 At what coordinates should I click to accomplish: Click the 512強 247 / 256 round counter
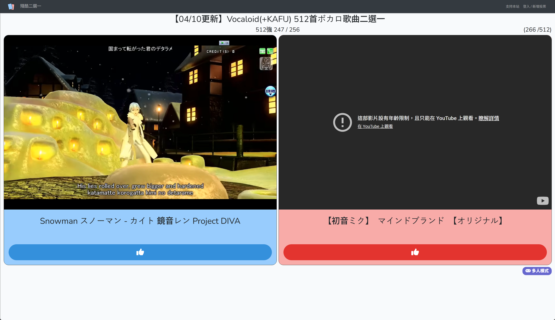pyautogui.click(x=277, y=30)
